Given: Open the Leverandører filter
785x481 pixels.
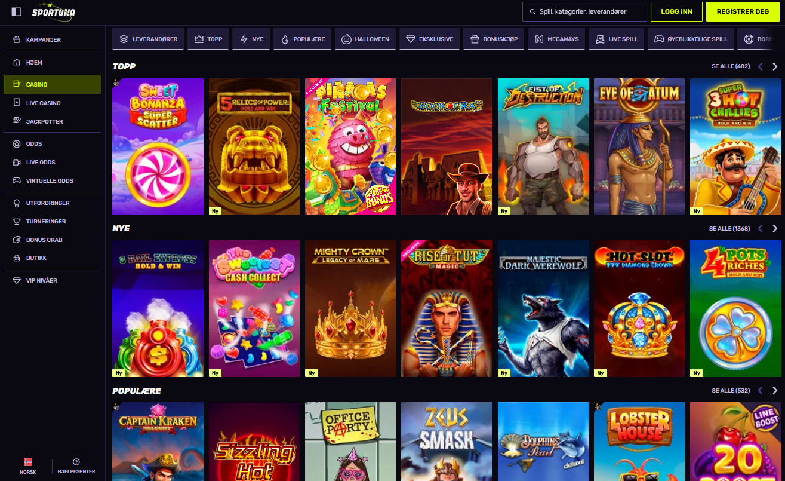Looking at the screenshot, I should click(148, 39).
